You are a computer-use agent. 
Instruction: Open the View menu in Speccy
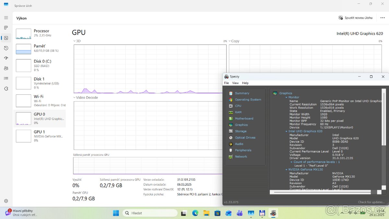[235, 83]
